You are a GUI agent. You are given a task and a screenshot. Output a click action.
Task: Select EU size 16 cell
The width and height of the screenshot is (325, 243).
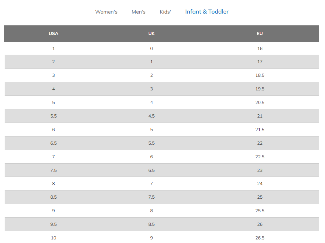(260, 49)
